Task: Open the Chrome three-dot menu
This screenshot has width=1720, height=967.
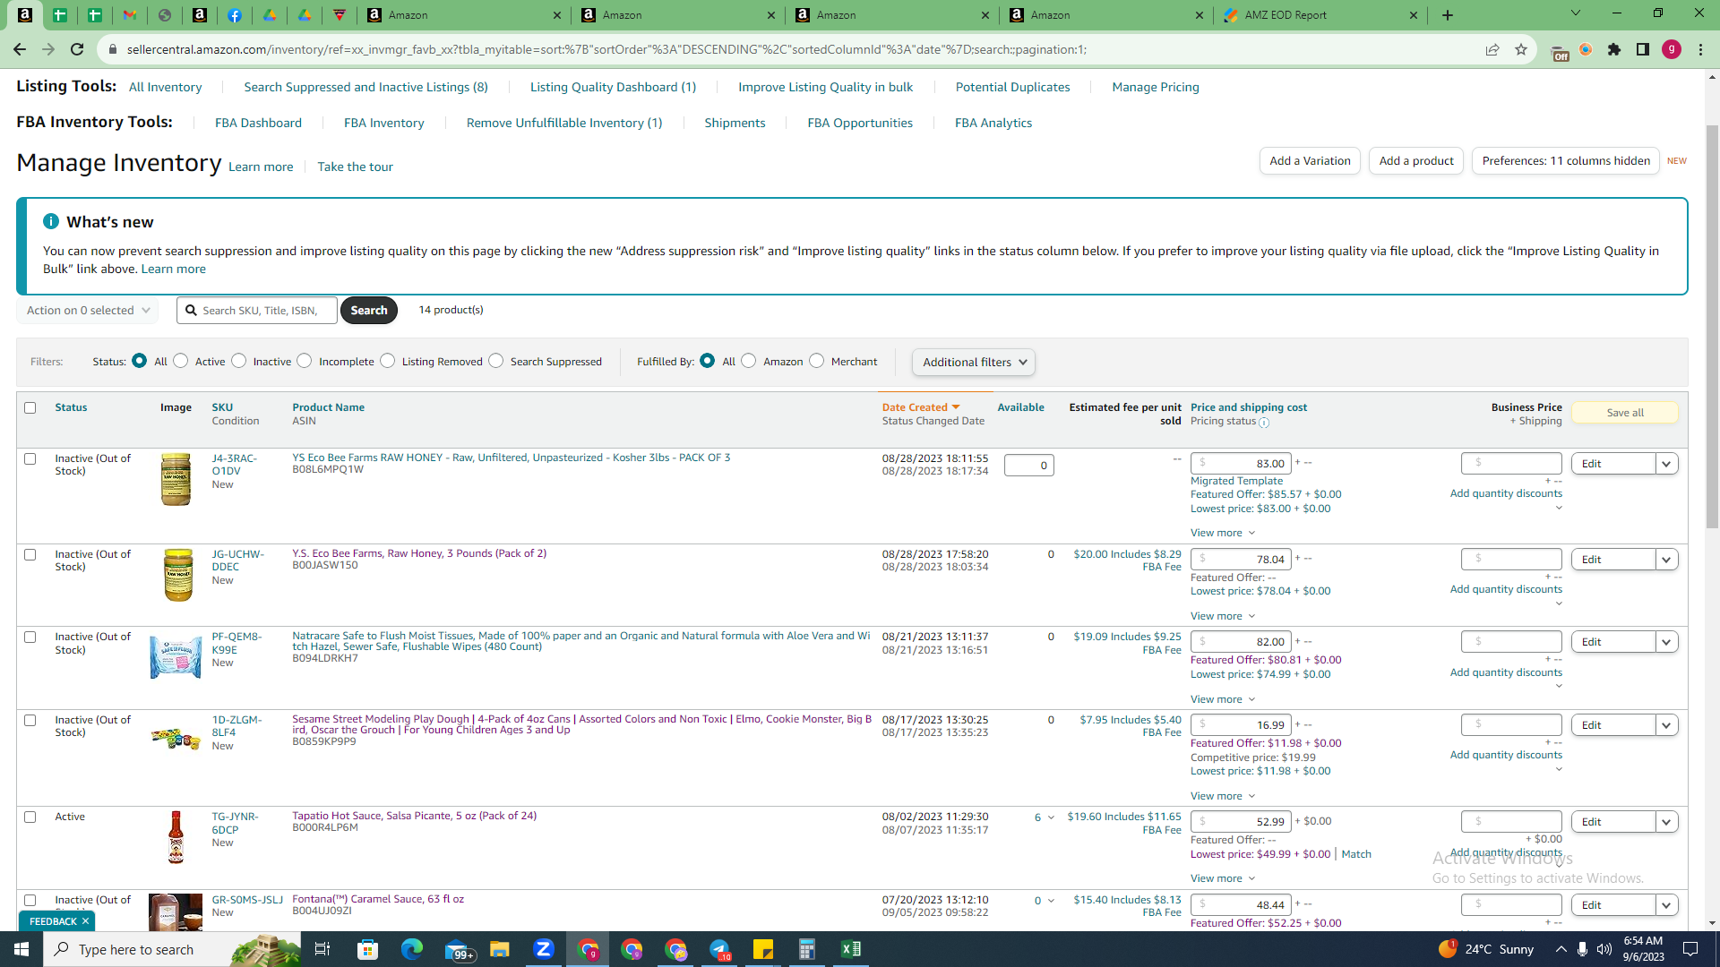Action: tap(1700, 49)
